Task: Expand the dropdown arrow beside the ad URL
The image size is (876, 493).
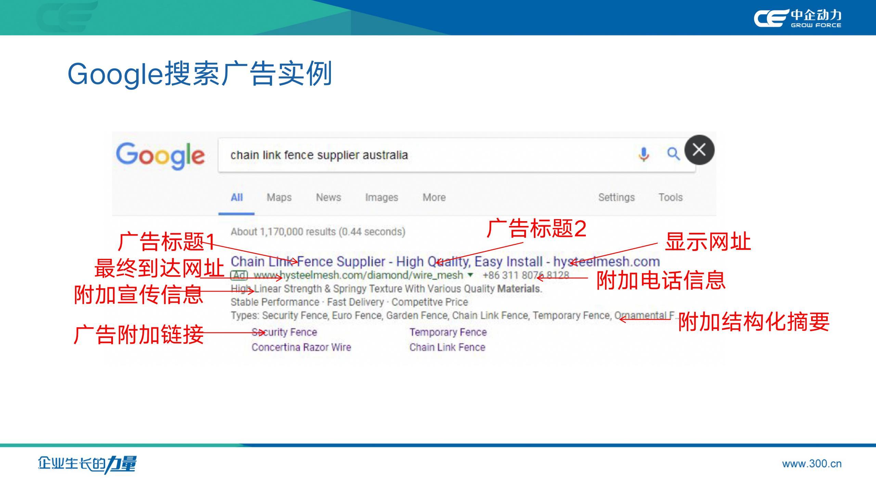Action: [x=471, y=275]
